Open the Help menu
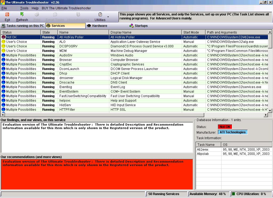The height and width of the screenshot is (198, 273). [35, 8]
